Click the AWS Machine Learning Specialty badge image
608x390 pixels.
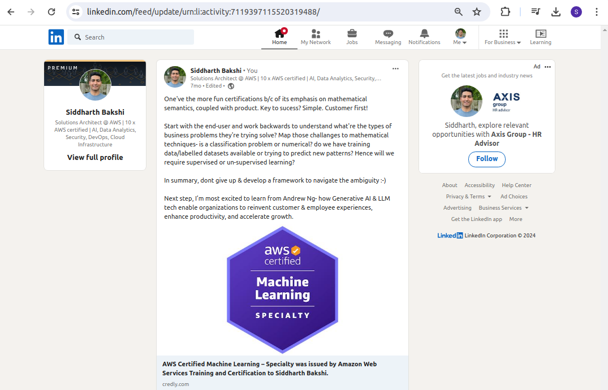click(x=282, y=290)
